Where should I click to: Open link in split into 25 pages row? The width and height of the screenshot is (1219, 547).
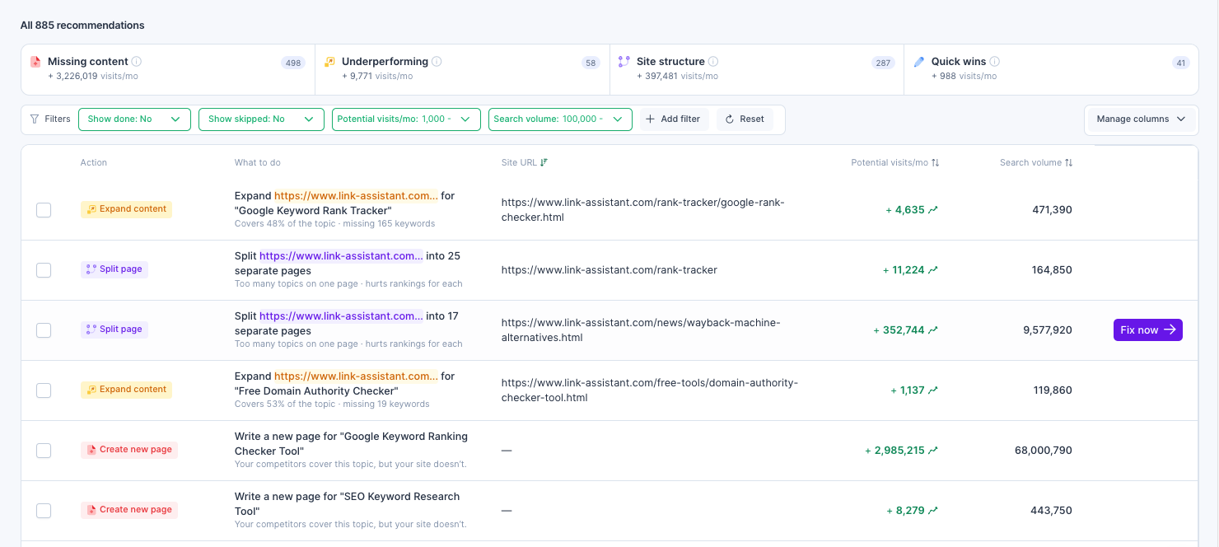pyautogui.click(x=341, y=255)
